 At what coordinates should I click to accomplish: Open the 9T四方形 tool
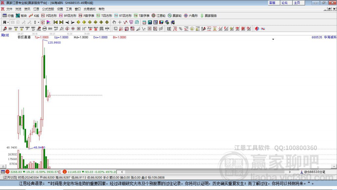[123, 16]
